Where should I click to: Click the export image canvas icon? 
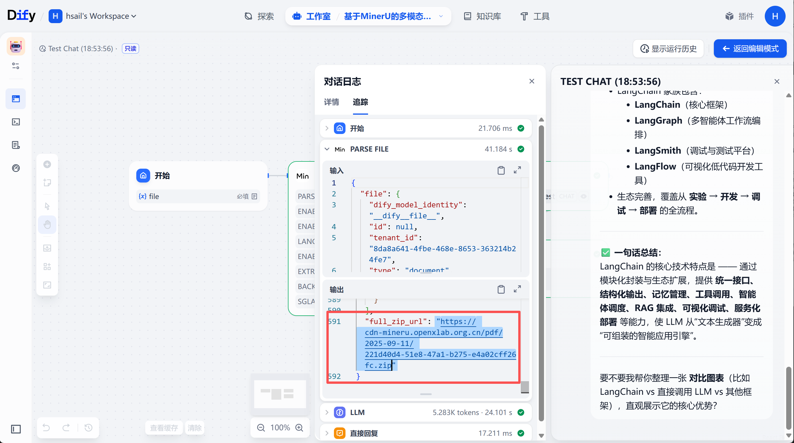coord(47,248)
